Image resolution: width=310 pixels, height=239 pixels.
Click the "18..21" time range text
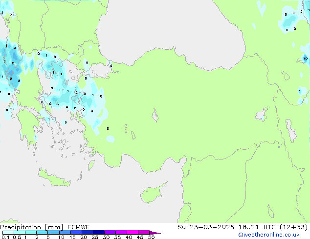248,227
